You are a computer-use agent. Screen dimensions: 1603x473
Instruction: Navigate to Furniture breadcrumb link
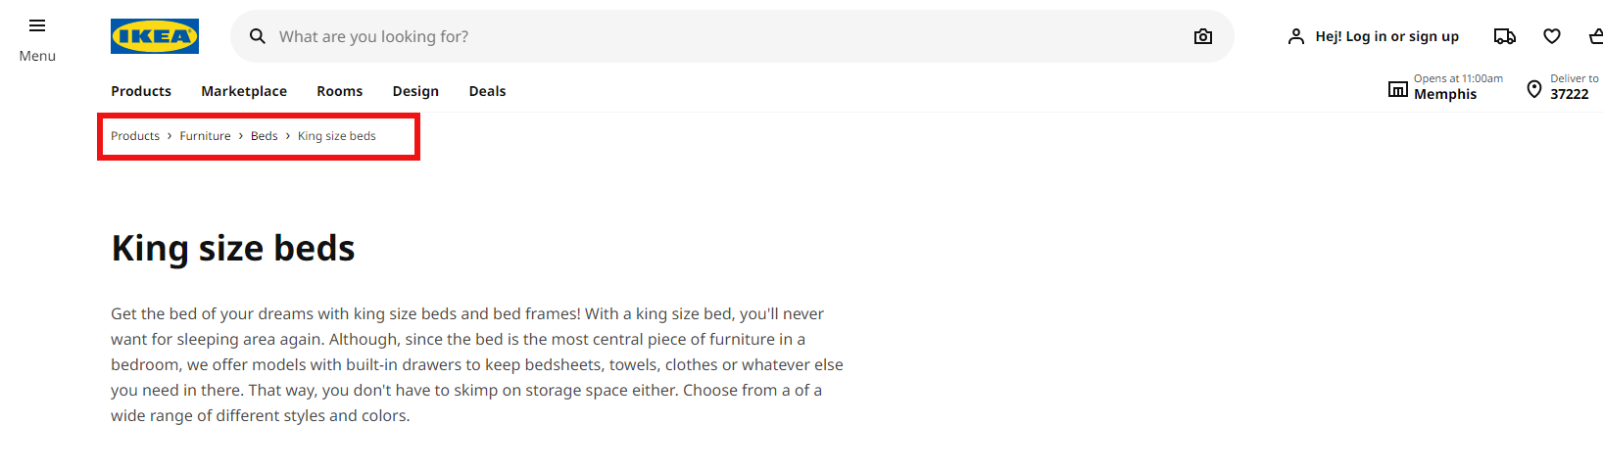pyautogui.click(x=205, y=136)
